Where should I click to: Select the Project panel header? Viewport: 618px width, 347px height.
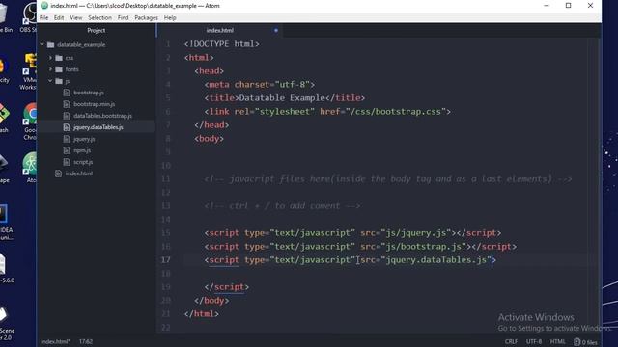coord(97,30)
